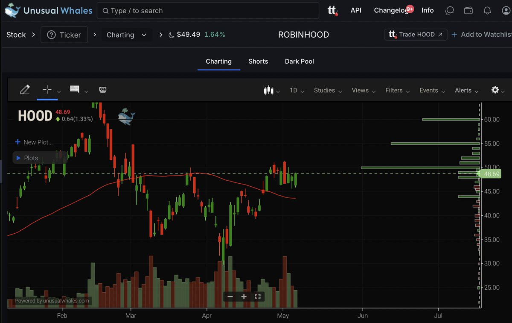Click the Mar label on time axis
The image size is (512, 323).
point(131,316)
